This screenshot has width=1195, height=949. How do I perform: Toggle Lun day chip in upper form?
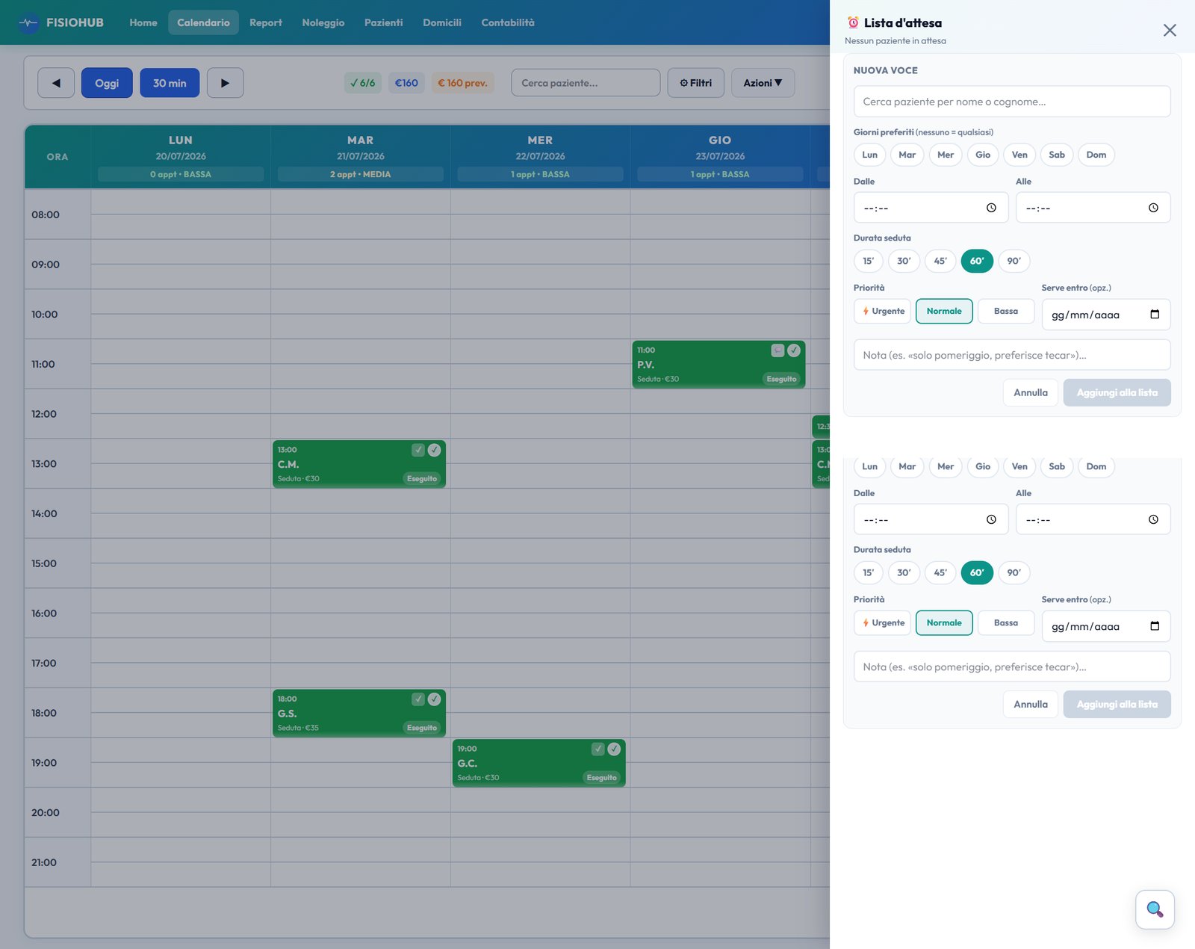point(870,155)
